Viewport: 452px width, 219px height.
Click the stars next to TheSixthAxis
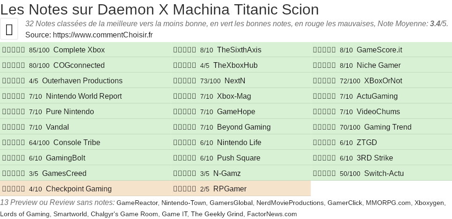(184, 50)
